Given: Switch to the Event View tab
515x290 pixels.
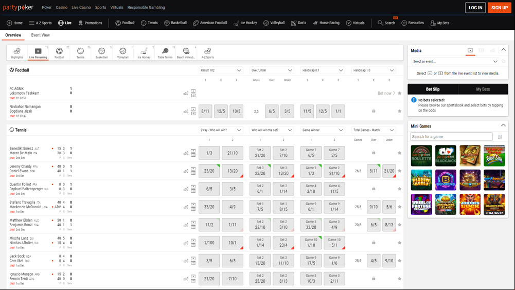Looking at the screenshot, I should [41, 35].
